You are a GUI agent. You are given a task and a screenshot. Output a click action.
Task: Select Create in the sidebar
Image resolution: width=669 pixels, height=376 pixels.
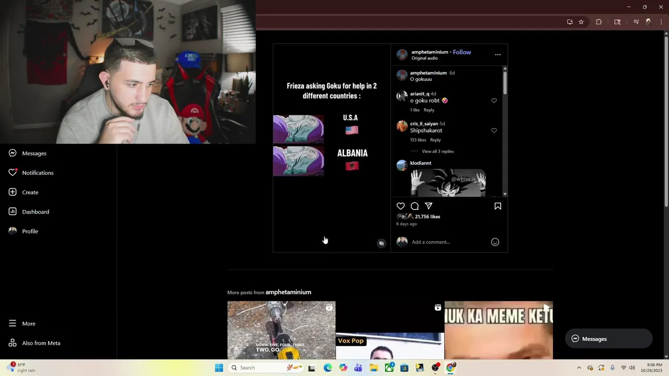pos(30,192)
